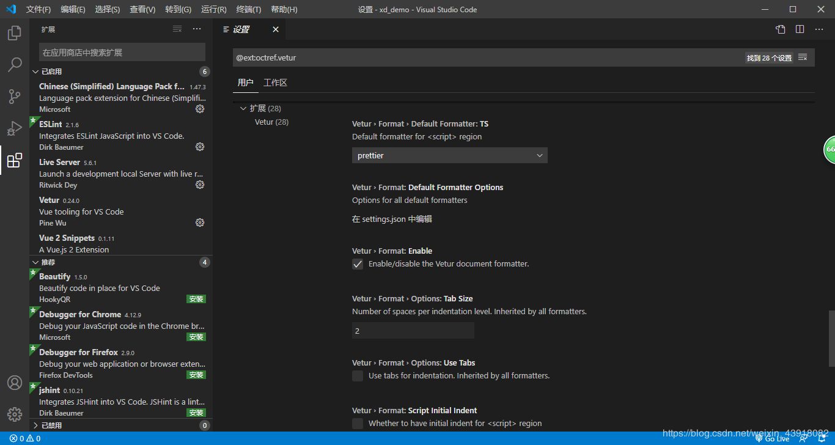Select Vetur (28) in settings tree
The height and width of the screenshot is (445, 835).
(271, 122)
